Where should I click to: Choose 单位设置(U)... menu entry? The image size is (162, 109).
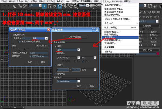[120, 37]
